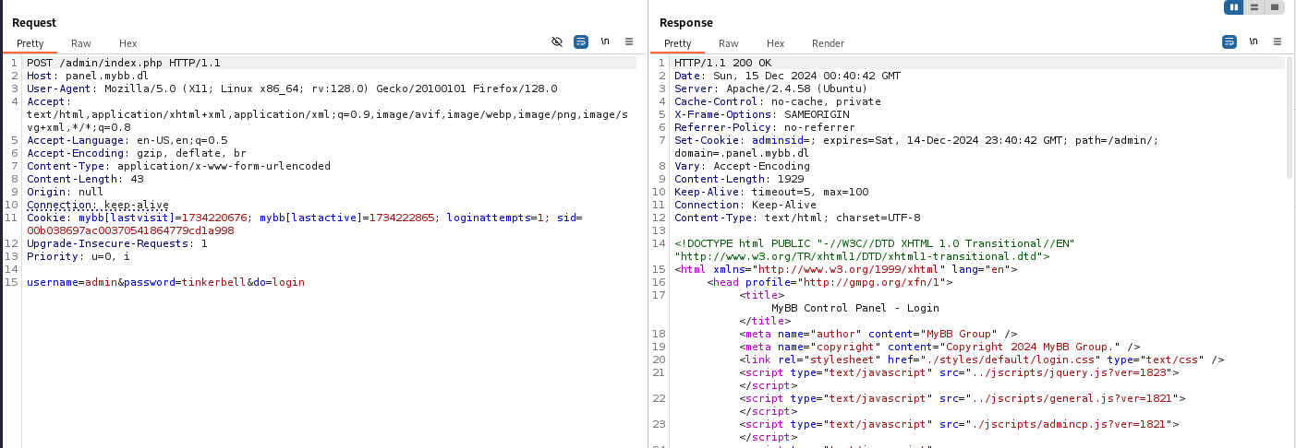Click 'Upgrade-Insecure-Requests: 1' header
This screenshot has width=1296, height=448.
pyautogui.click(x=117, y=243)
